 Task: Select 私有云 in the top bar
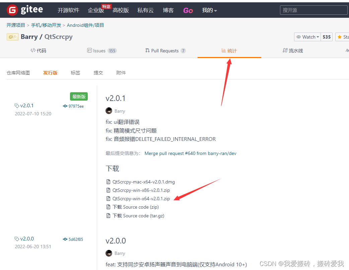click(145, 10)
